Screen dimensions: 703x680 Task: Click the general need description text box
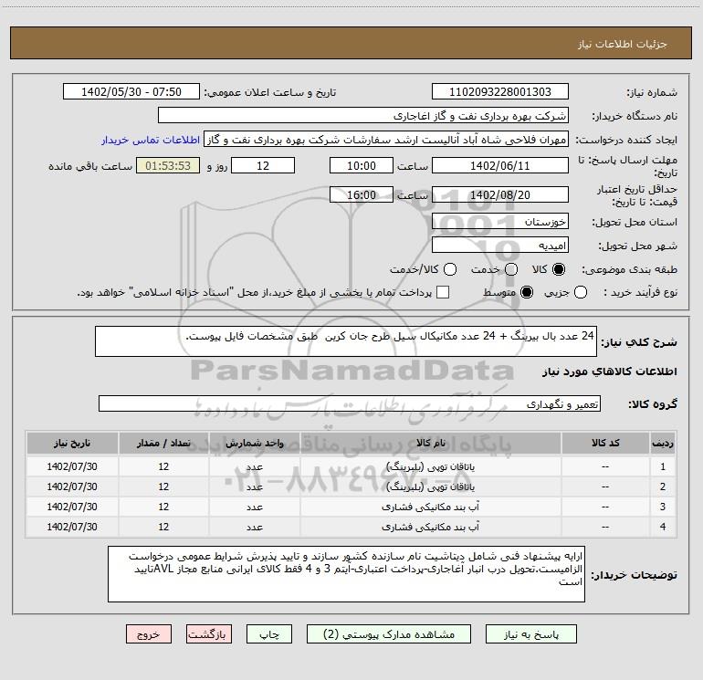click(x=346, y=341)
